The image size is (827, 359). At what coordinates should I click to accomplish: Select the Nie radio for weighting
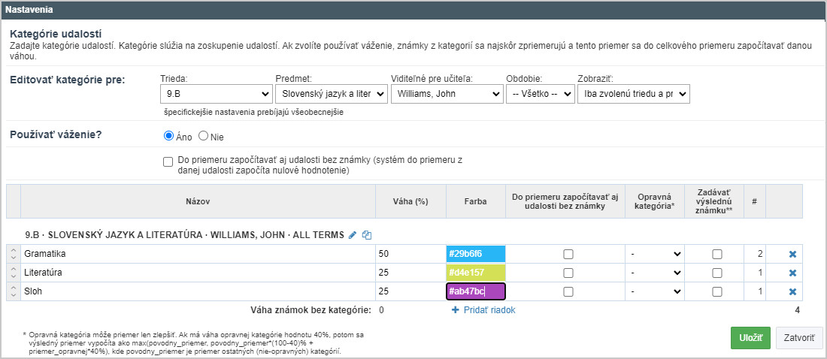[202, 137]
